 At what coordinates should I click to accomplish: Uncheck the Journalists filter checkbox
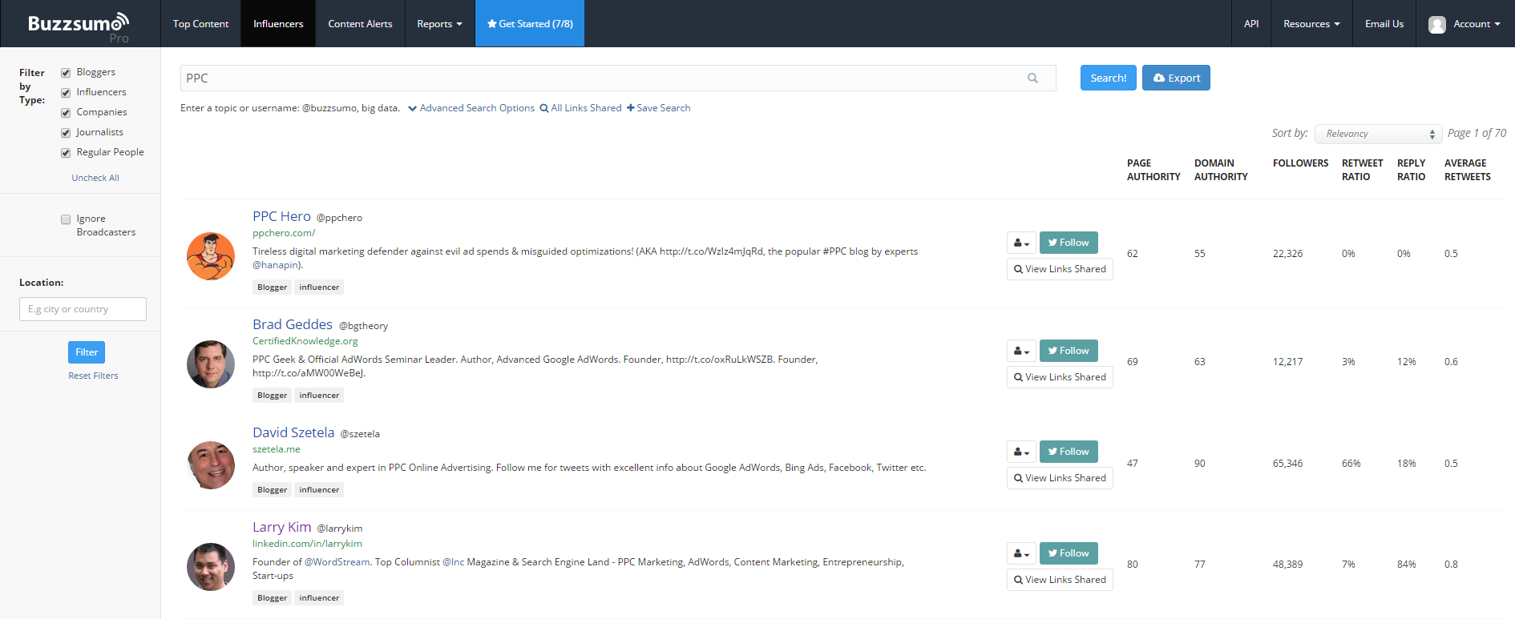(66, 133)
